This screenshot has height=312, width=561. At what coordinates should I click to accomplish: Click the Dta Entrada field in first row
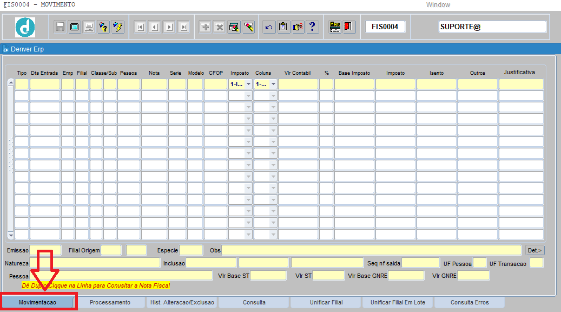click(x=45, y=84)
